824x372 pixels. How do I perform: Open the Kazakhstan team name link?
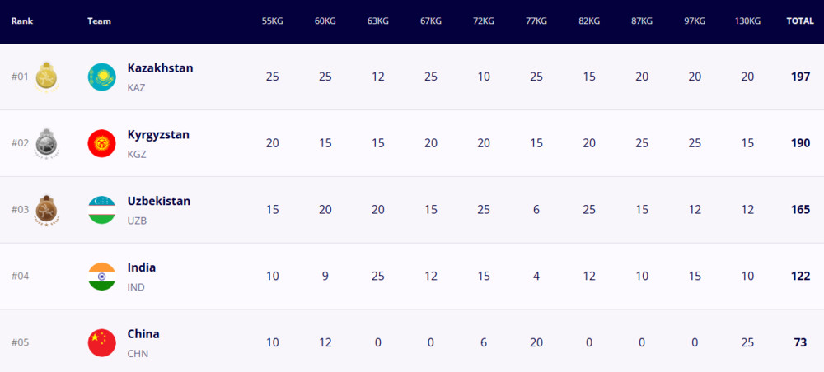click(161, 68)
